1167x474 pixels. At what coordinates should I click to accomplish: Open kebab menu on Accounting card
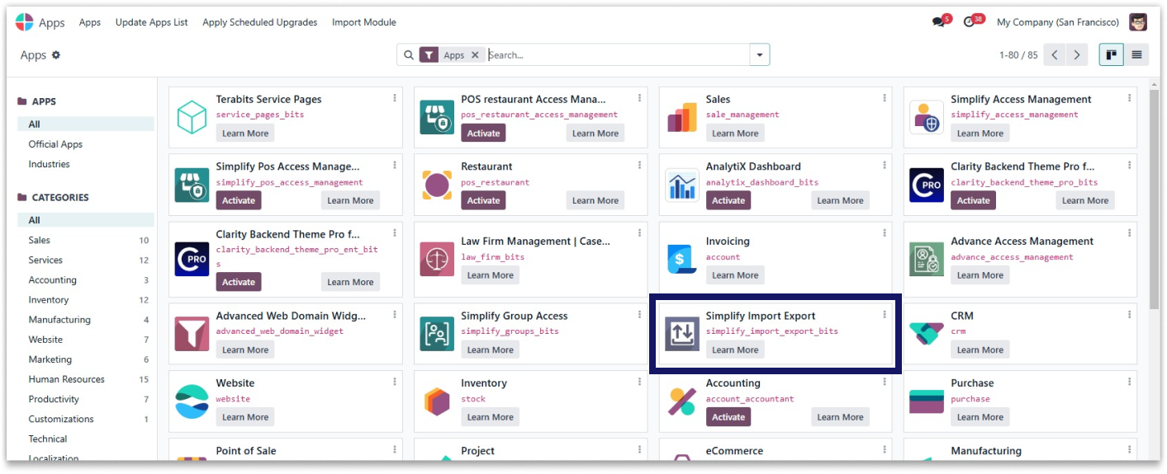885,382
